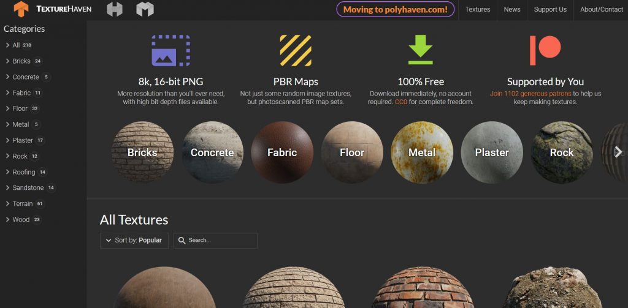The width and height of the screenshot is (628, 308).
Task: Select the Floor category in sidebar
Action: point(23,108)
